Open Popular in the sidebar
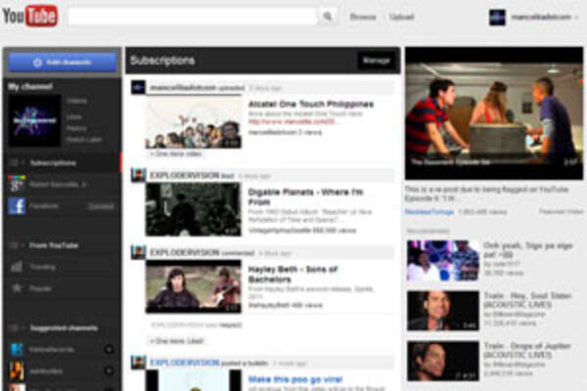 click(40, 288)
